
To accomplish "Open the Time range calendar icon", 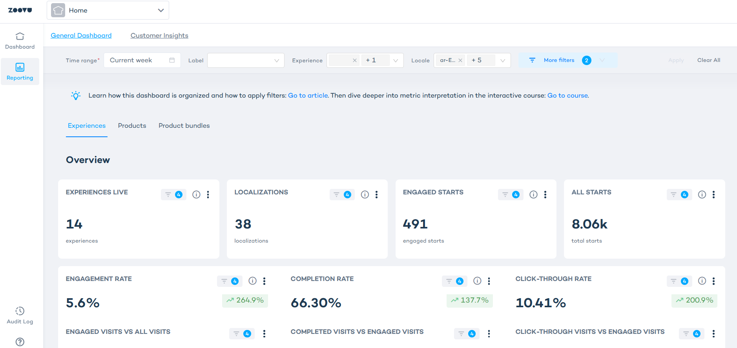I will coord(172,60).
